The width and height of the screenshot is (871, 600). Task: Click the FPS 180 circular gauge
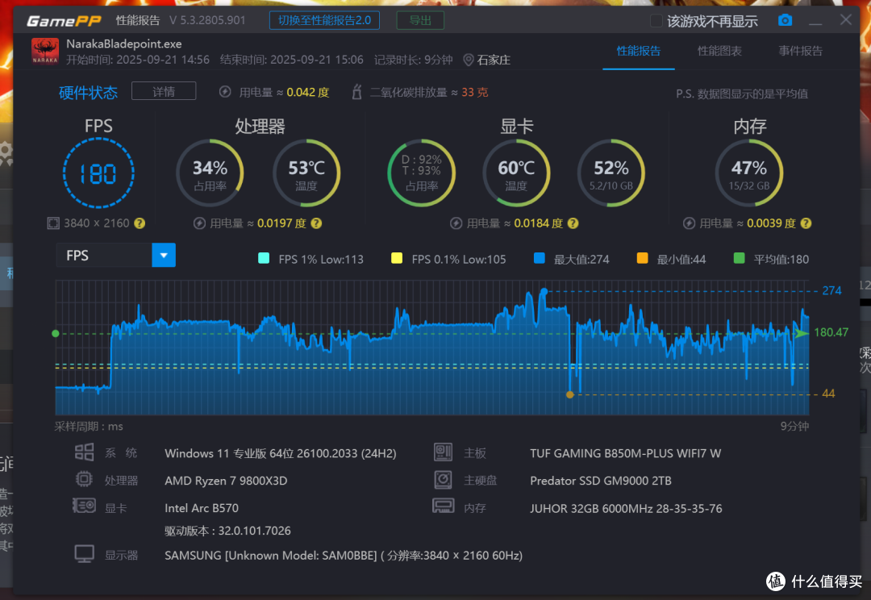coord(98,173)
